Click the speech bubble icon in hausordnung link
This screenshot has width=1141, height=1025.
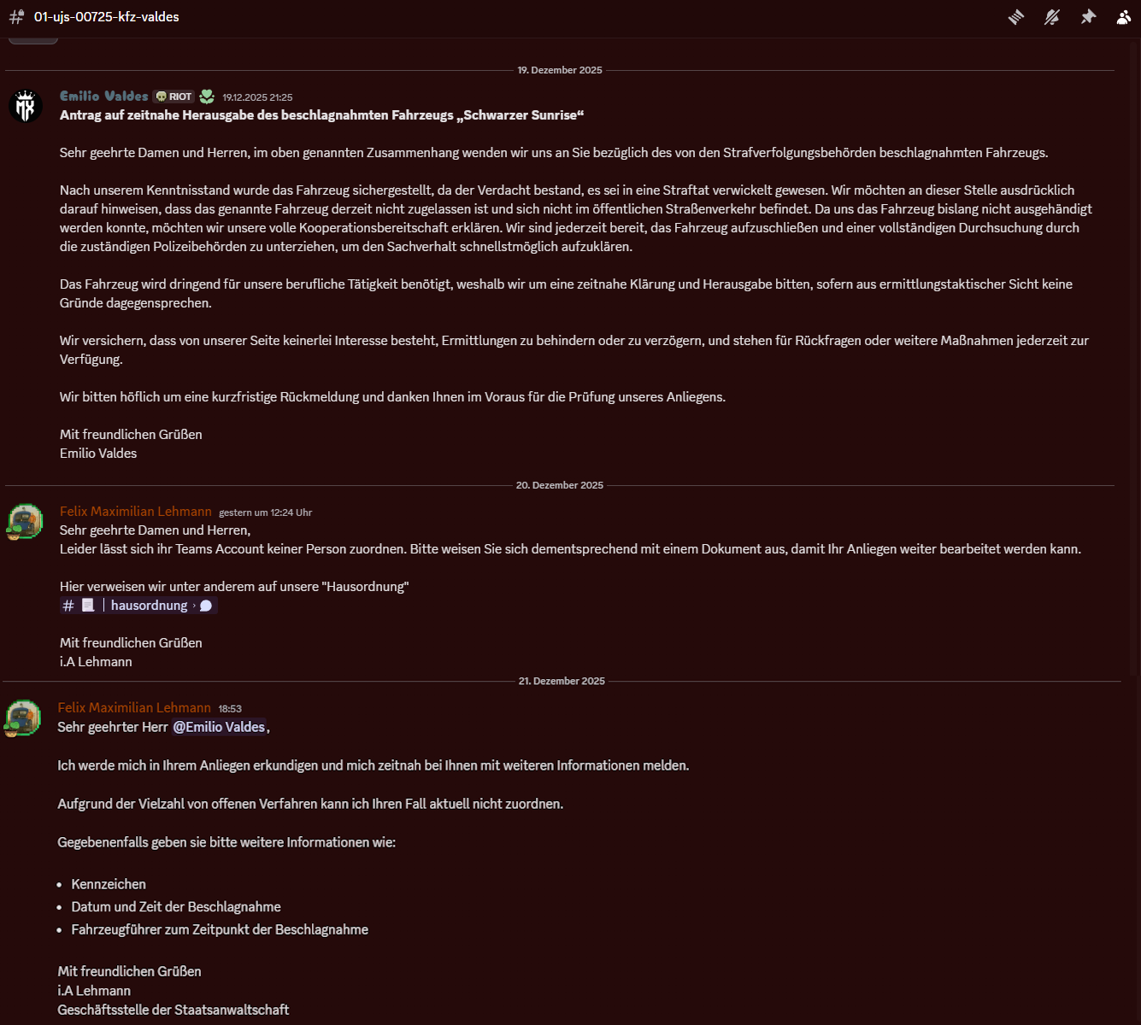[206, 606]
